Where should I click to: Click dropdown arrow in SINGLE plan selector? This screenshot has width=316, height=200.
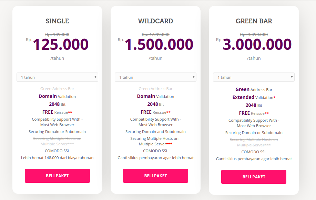point(95,77)
